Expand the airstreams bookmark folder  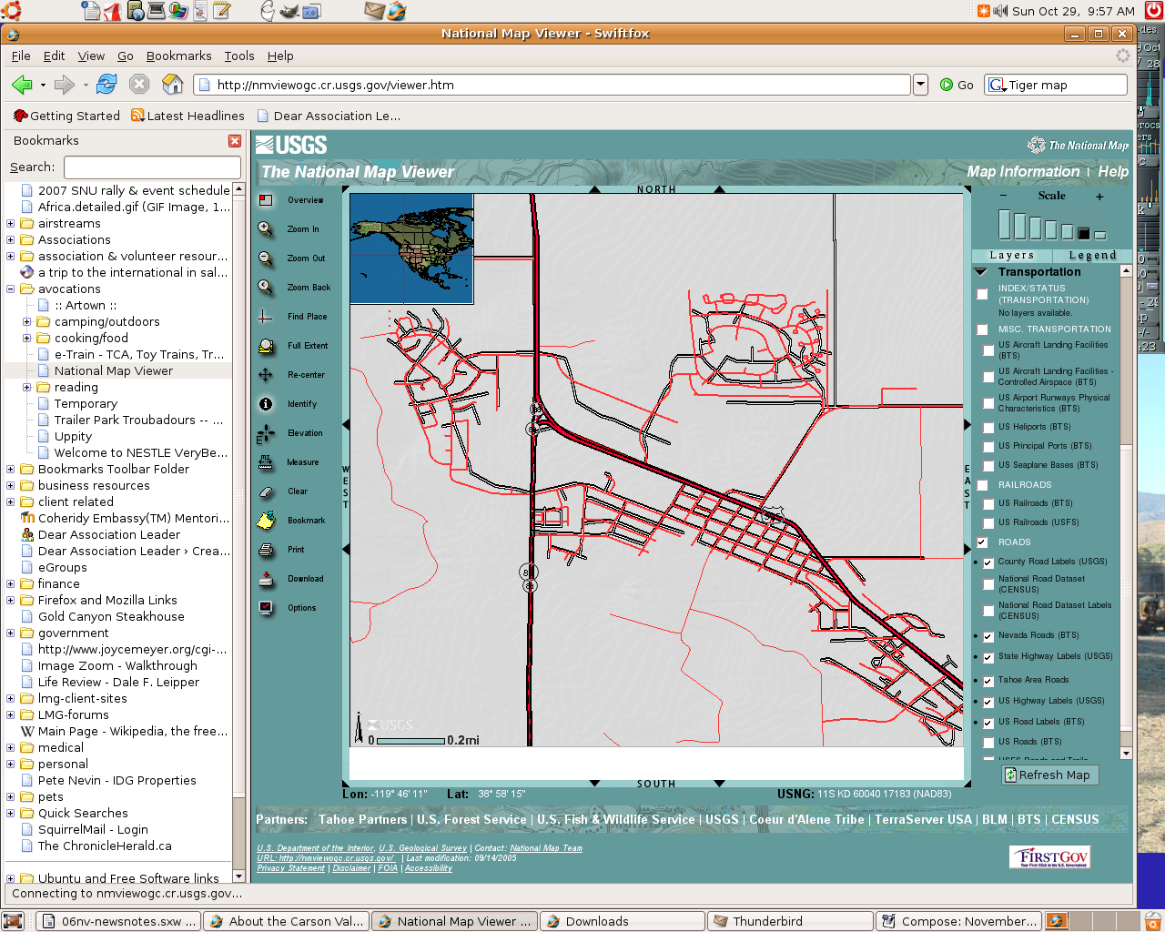tap(11, 224)
